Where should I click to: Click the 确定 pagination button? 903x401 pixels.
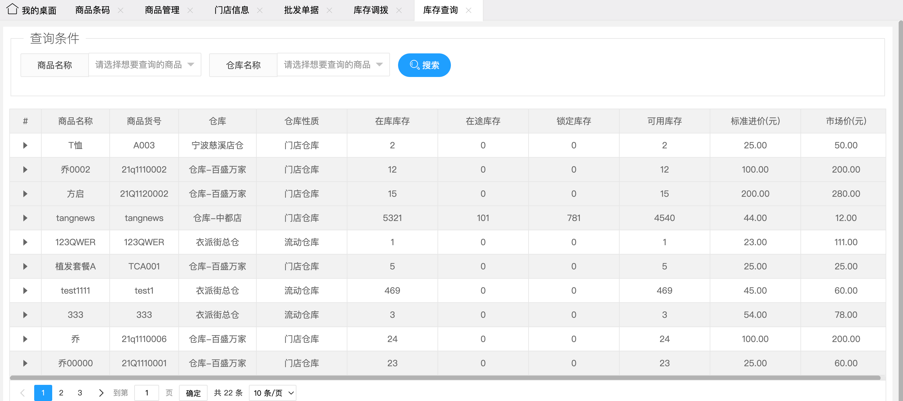click(x=193, y=393)
